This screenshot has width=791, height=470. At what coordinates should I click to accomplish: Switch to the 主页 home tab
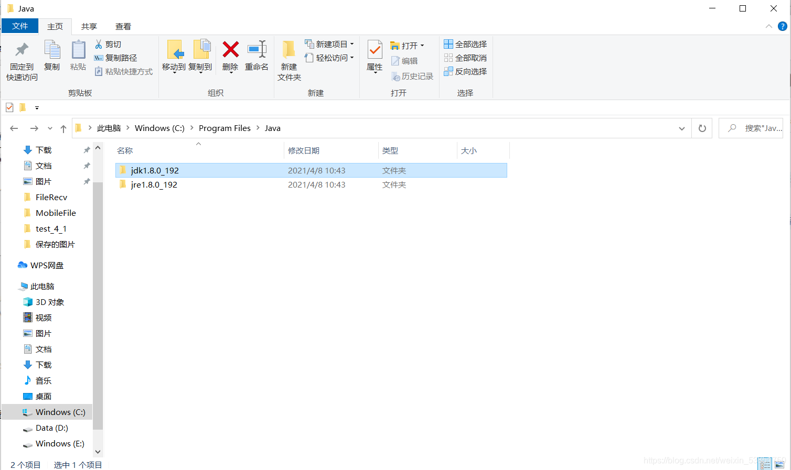[x=55, y=26]
